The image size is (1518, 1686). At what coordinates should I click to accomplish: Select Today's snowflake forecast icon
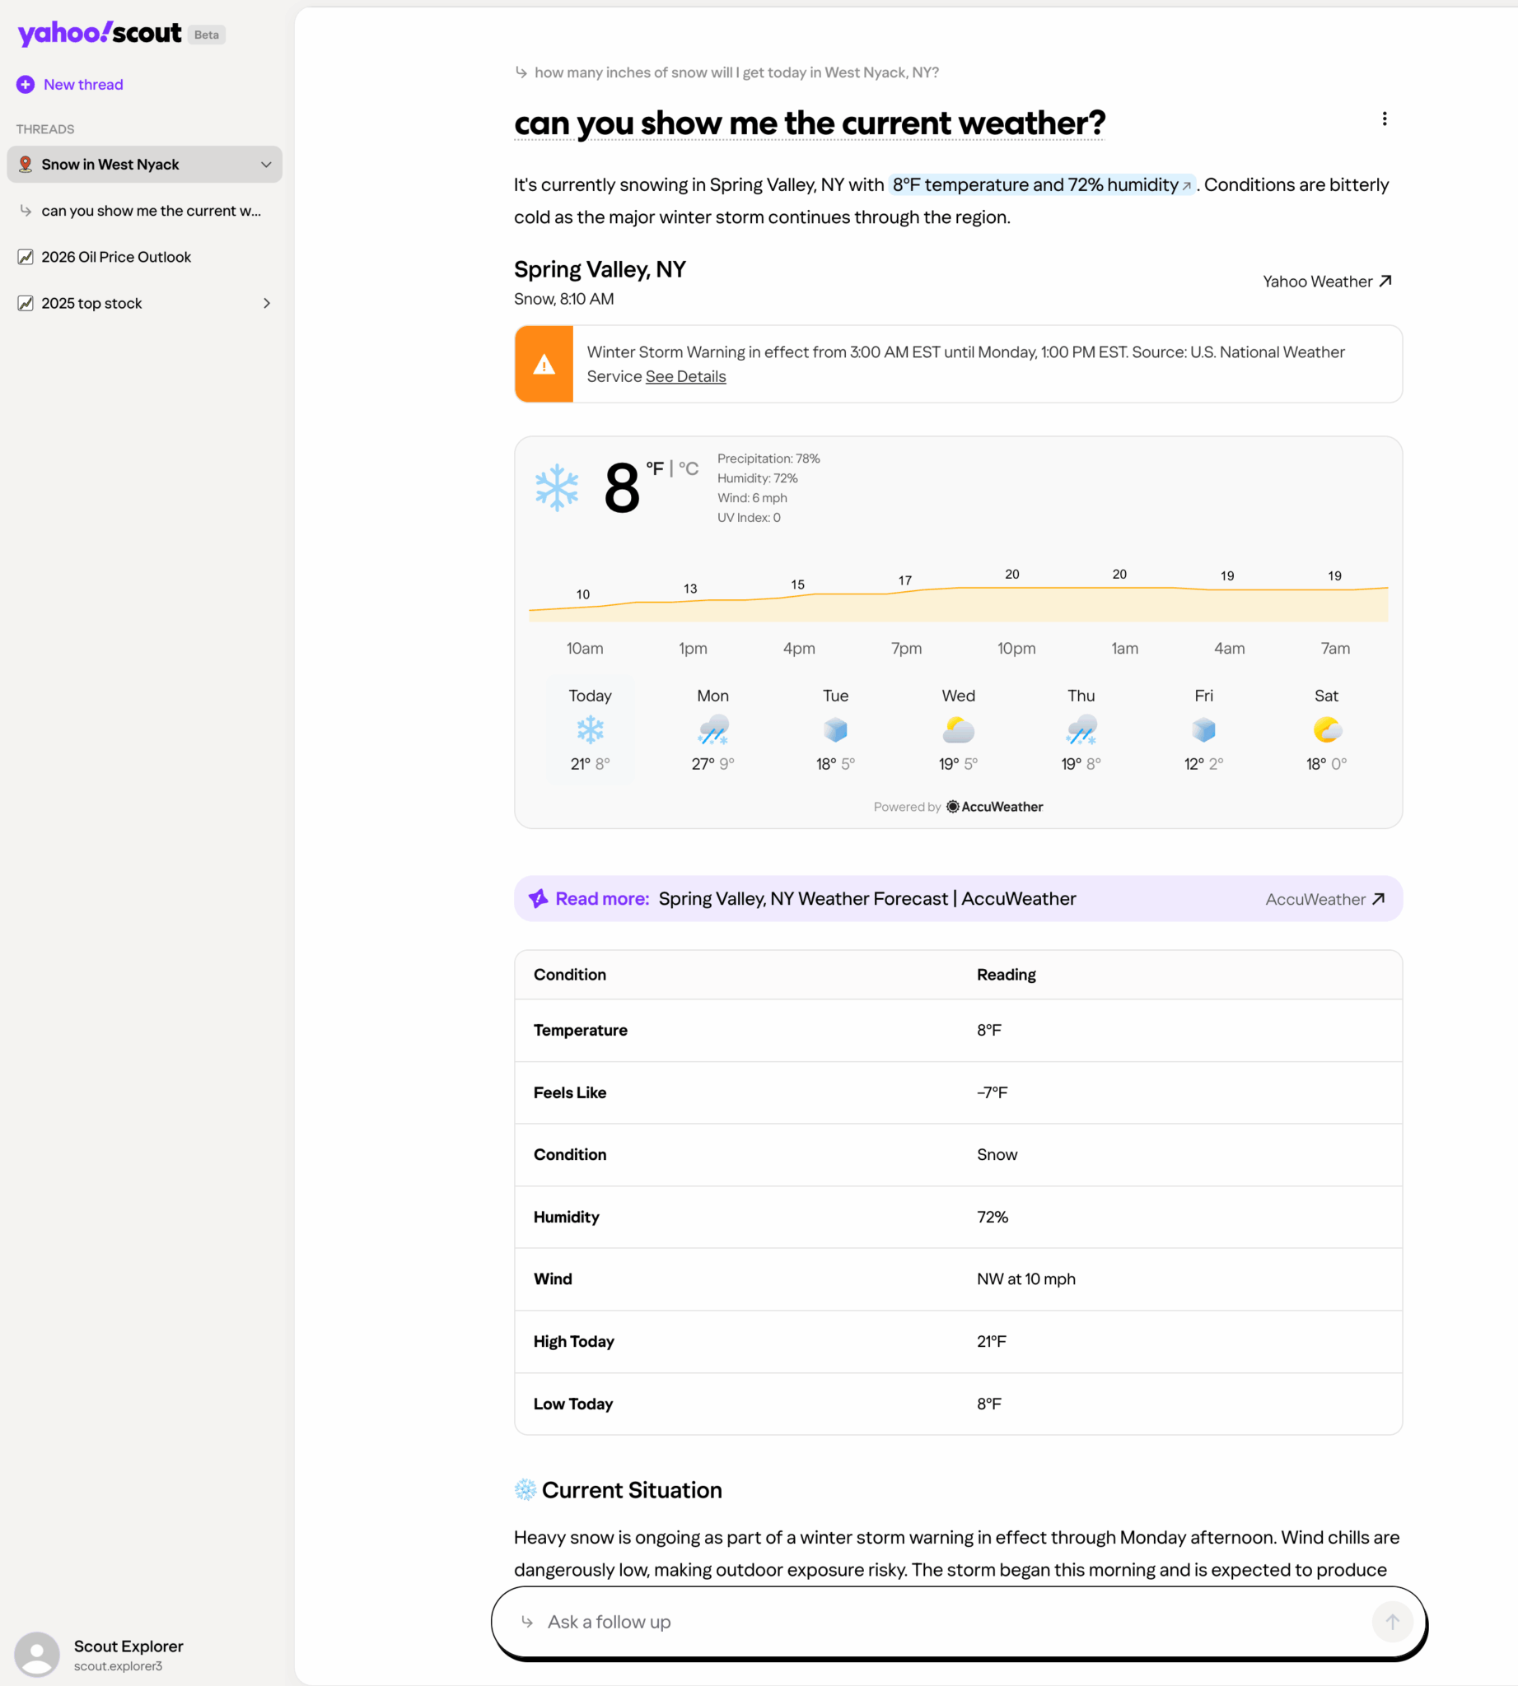tap(590, 730)
